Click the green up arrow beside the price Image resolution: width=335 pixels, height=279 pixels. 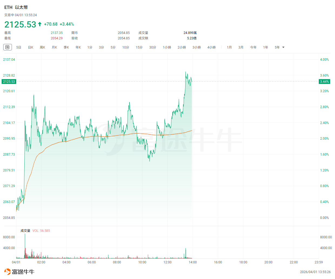tap(40, 24)
